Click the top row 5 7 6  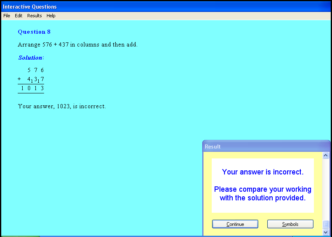(x=35, y=70)
